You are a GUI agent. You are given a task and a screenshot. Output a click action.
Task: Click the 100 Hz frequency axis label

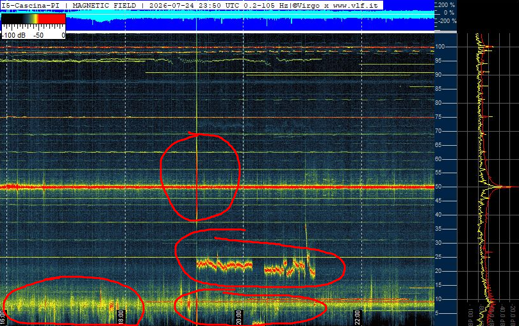440,47
